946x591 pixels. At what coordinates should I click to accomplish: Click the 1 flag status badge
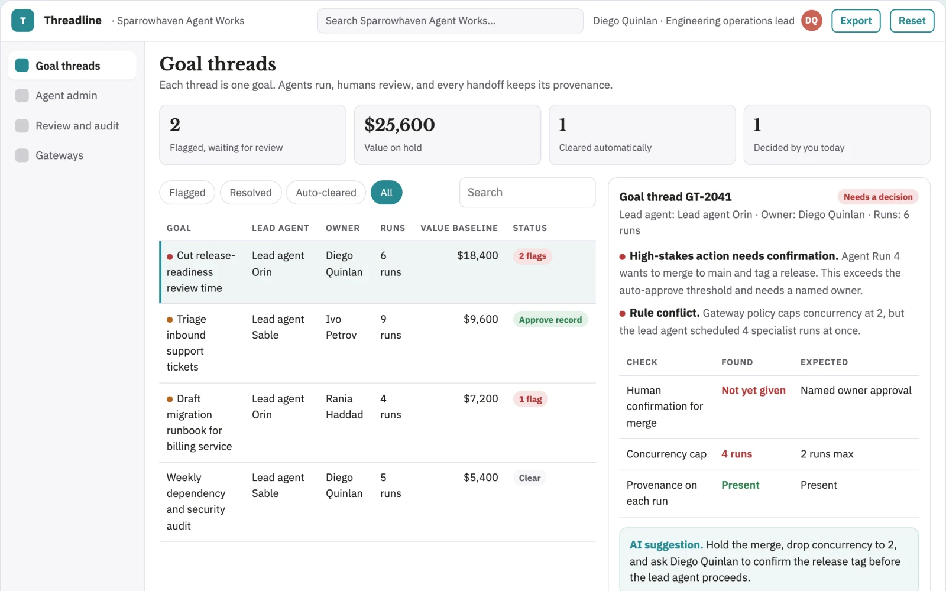pyautogui.click(x=530, y=400)
